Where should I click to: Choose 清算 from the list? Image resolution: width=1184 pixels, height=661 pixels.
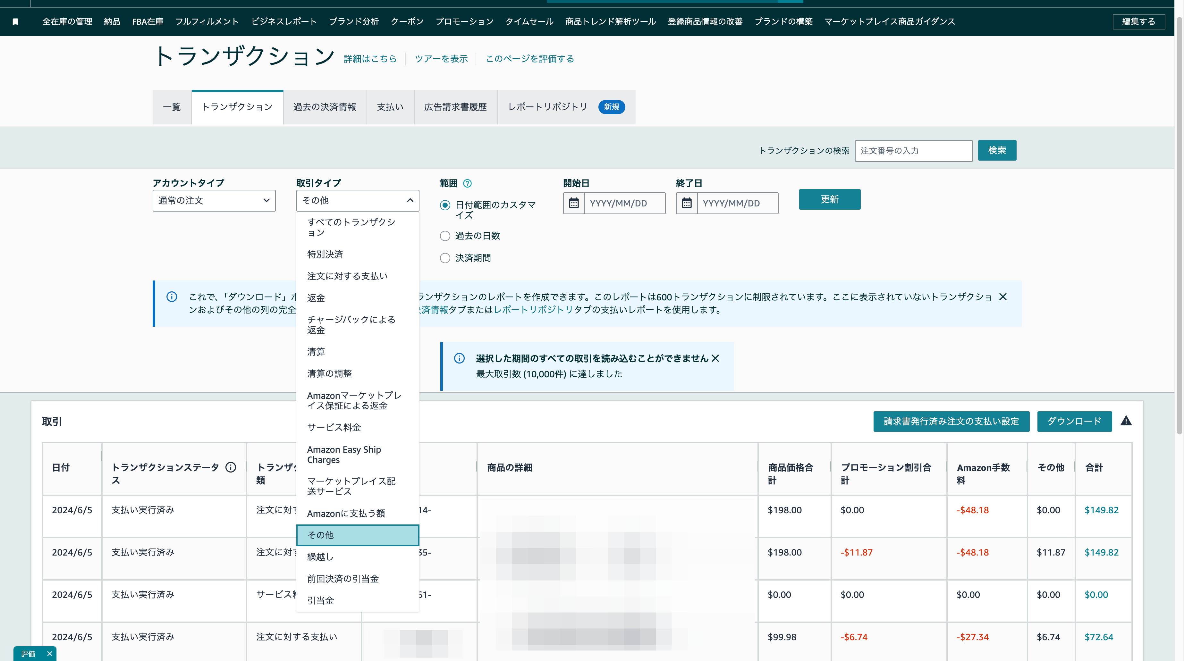click(x=358, y=352)
